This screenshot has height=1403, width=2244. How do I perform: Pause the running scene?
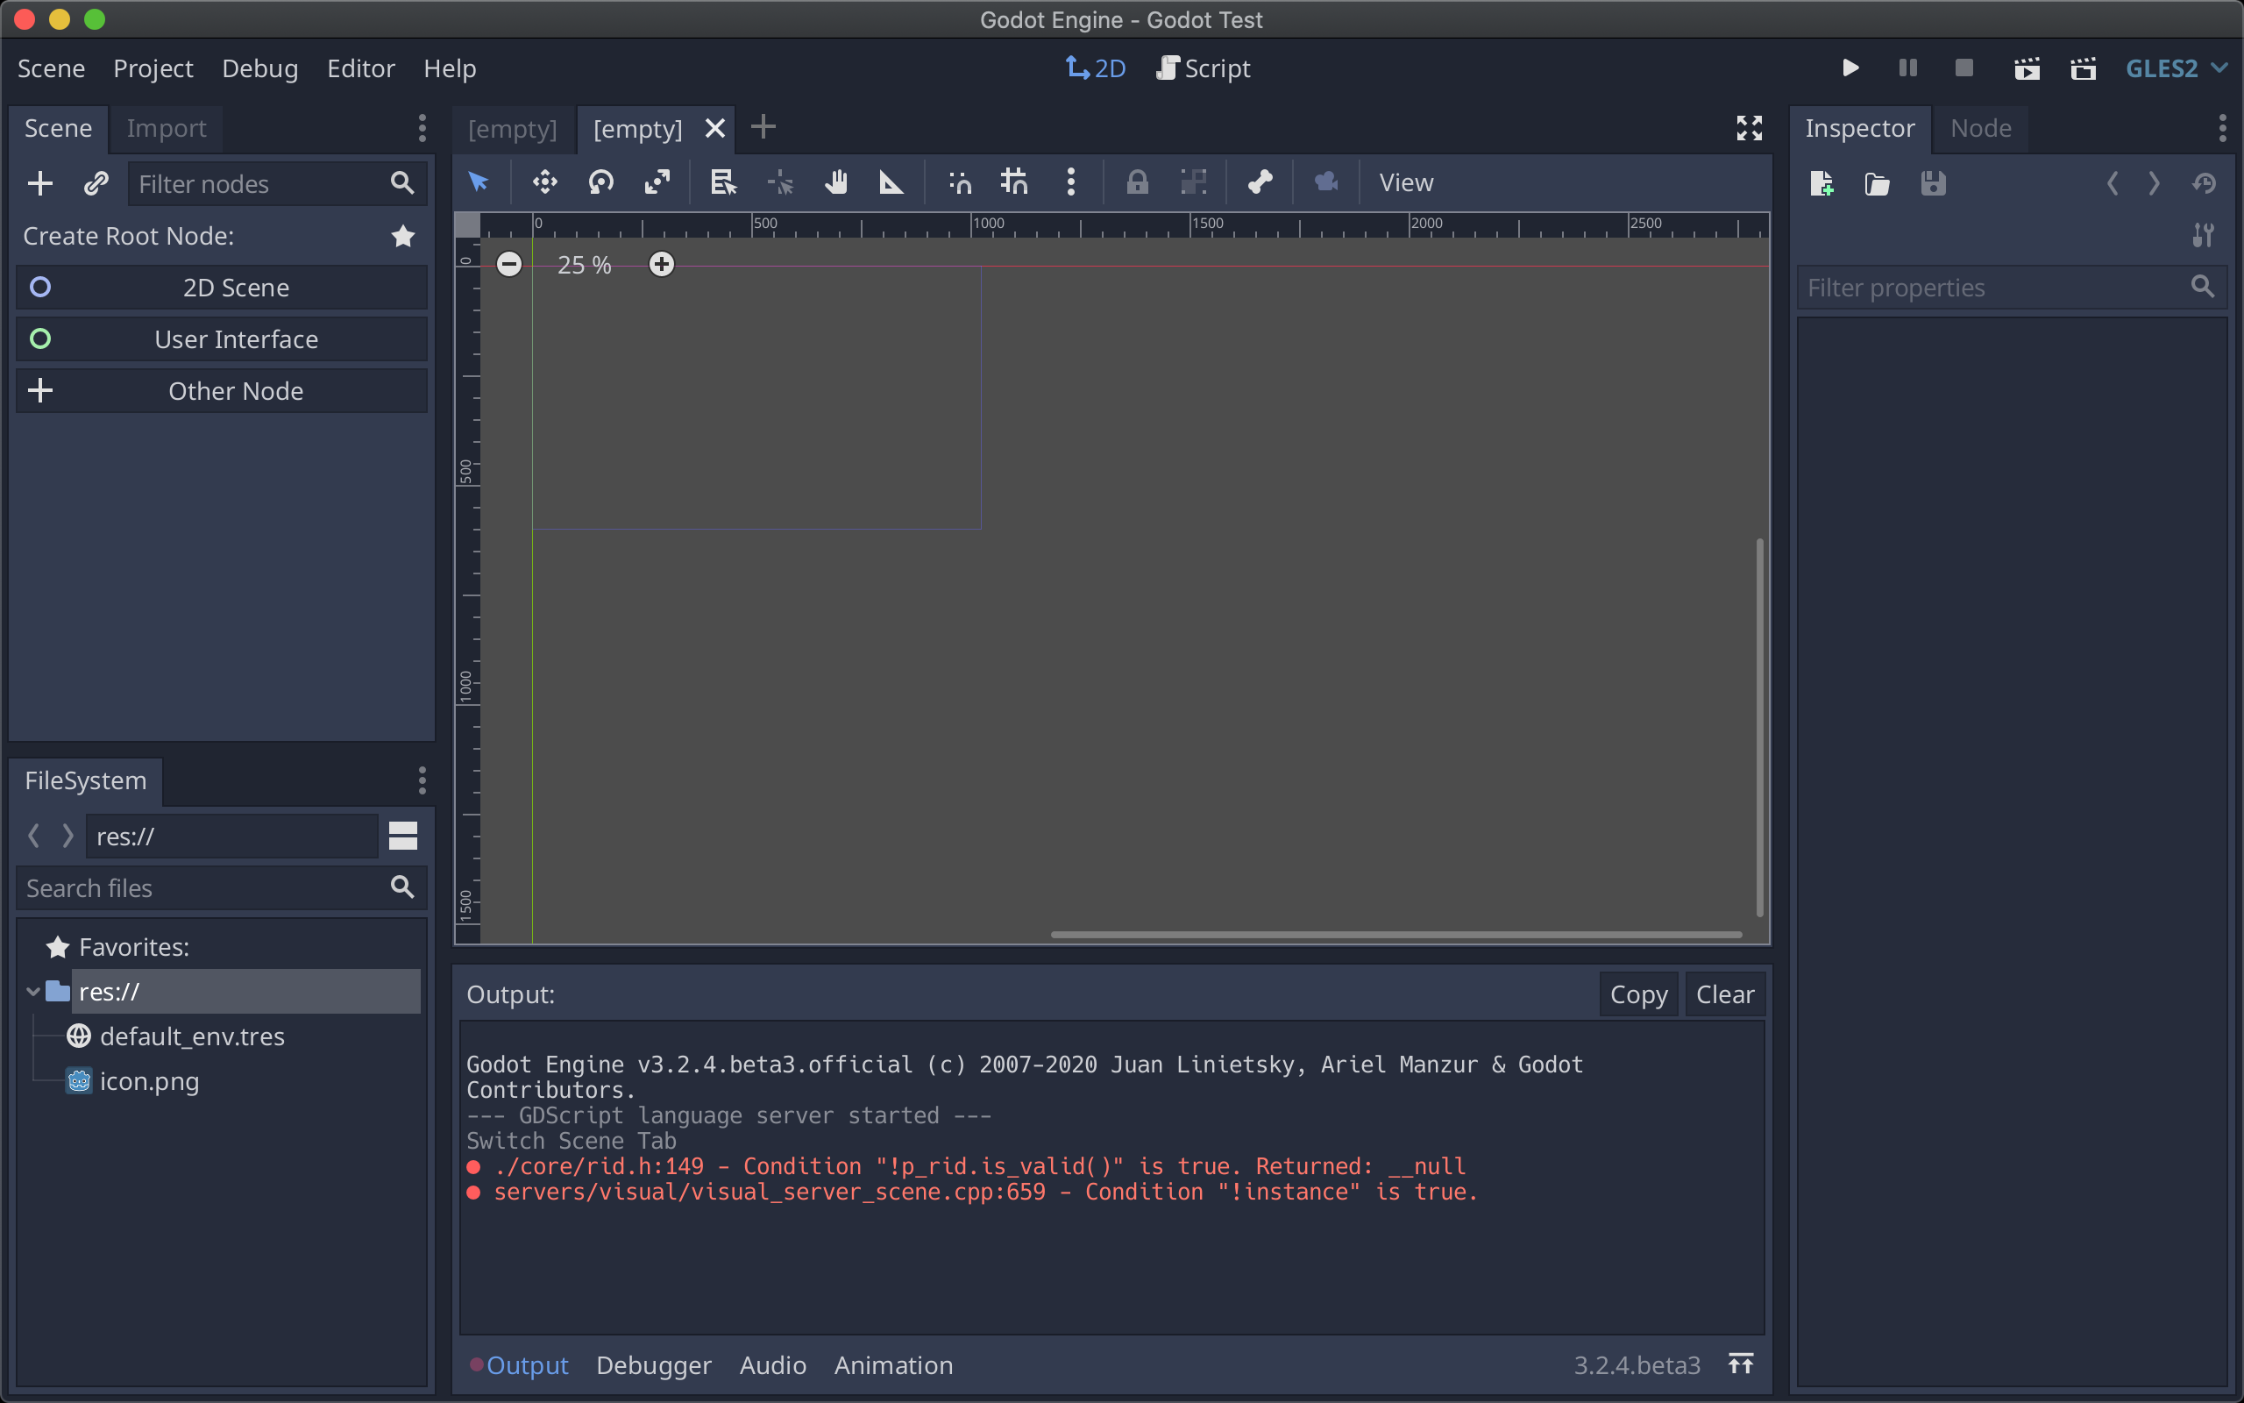pos(1907,68)
